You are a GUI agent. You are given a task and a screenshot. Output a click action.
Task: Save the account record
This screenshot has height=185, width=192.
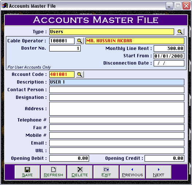pos(27,172)
